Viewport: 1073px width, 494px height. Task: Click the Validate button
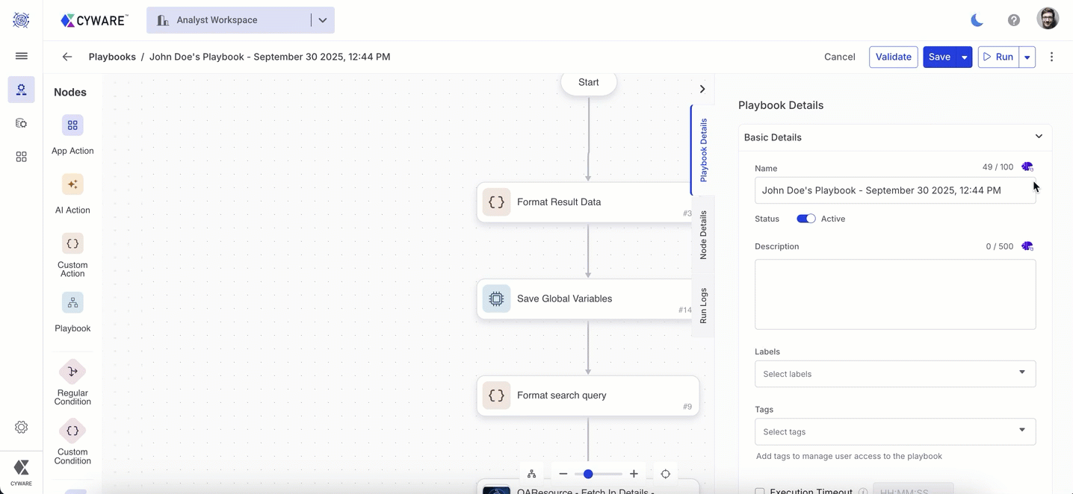(893, 57)
